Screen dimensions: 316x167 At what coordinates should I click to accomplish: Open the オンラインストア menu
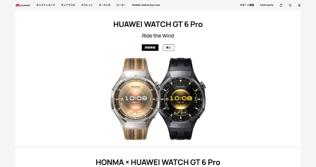(x=46, y=5)
